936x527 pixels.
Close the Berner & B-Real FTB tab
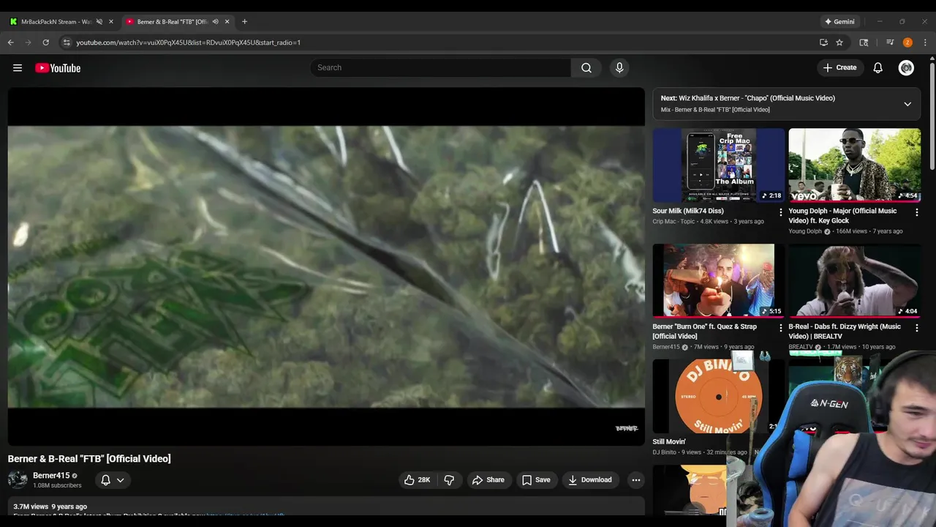pos(227,21)
